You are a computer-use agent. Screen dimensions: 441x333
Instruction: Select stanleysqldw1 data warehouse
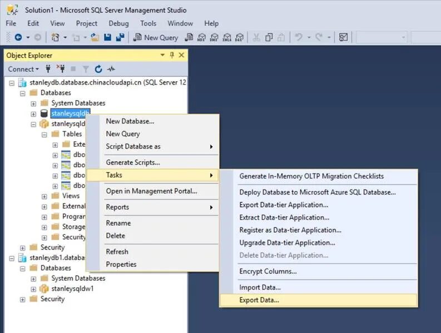(72, 289)
